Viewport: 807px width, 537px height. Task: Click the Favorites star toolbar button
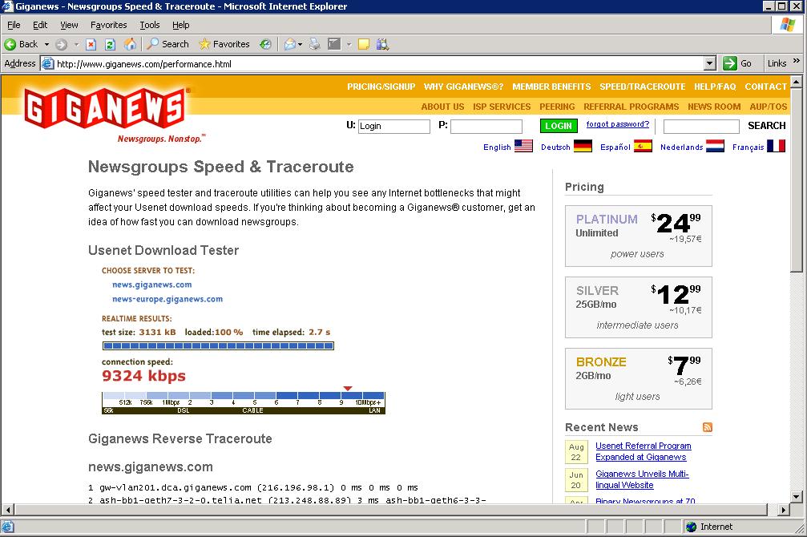(x=224, y=44)
